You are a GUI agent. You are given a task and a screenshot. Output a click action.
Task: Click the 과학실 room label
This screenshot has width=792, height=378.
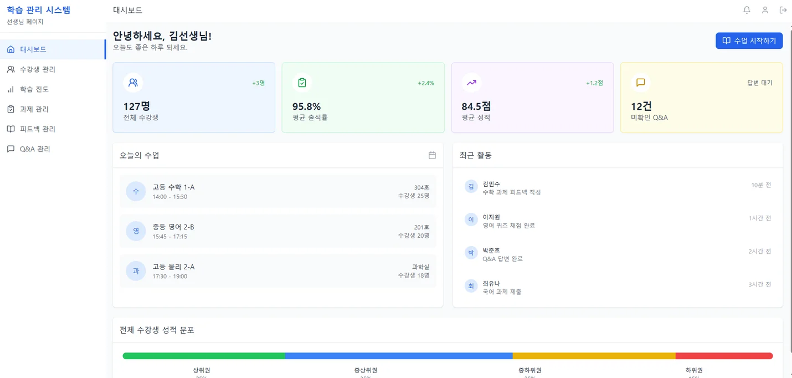[x=420, y=267]
